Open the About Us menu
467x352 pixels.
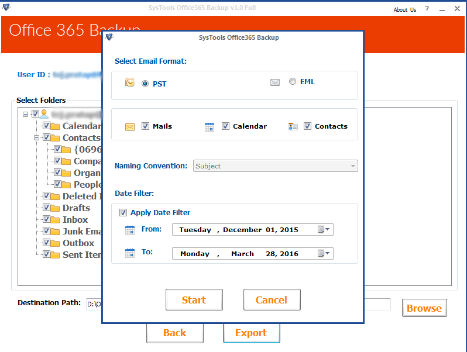click(404, 9)
